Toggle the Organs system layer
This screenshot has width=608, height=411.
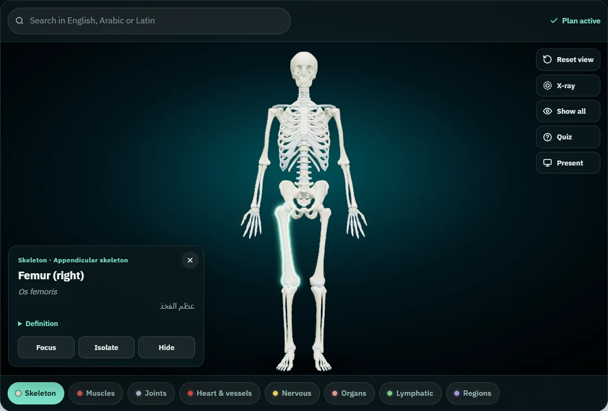pos(349,393)
